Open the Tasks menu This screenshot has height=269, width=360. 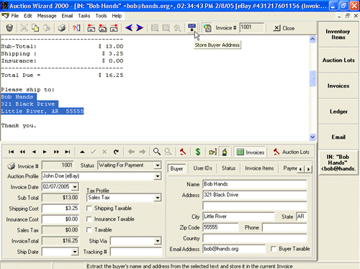click(84, 16)
